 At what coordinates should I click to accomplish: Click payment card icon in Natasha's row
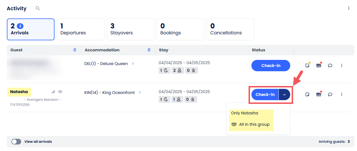click(x=318, y=95)
